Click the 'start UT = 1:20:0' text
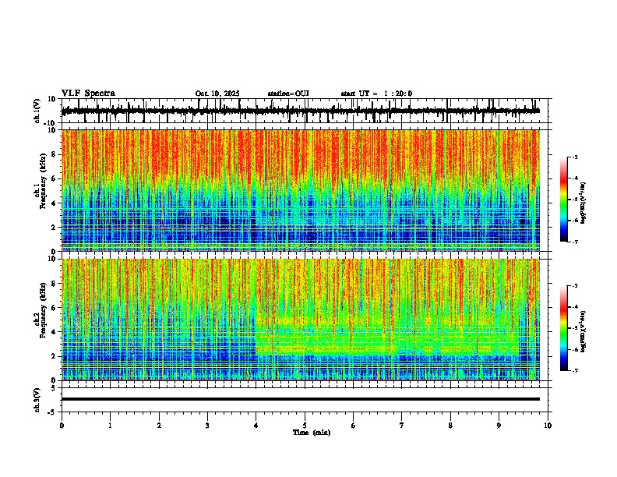This screenshot has height=477, width=617. pyautogui.click(x=376, y=94)
